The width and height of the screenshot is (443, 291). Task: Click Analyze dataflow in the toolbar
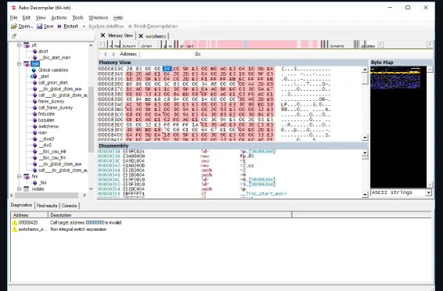coord(103,27)
